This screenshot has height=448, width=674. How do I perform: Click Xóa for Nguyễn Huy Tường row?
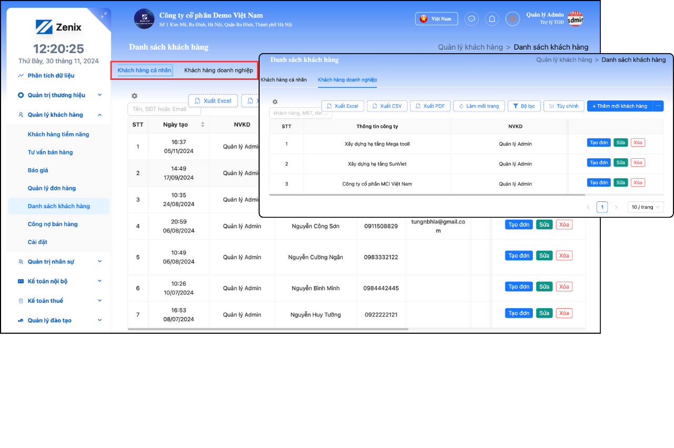click(564, 313)
